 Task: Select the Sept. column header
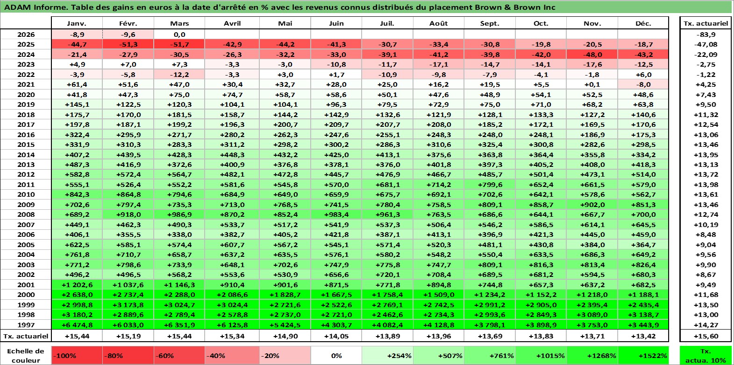click(490, 23)
